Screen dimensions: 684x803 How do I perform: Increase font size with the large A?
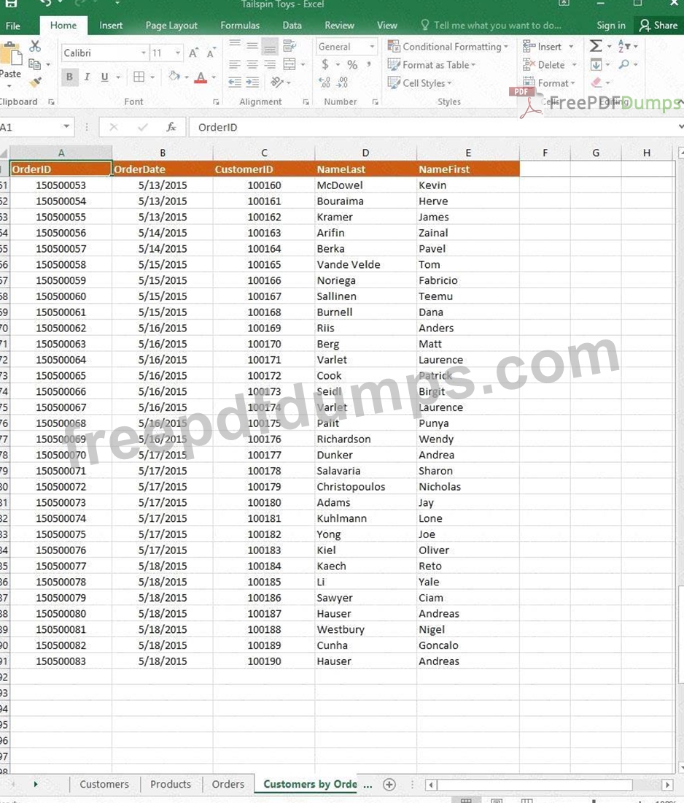click(193, 53)
